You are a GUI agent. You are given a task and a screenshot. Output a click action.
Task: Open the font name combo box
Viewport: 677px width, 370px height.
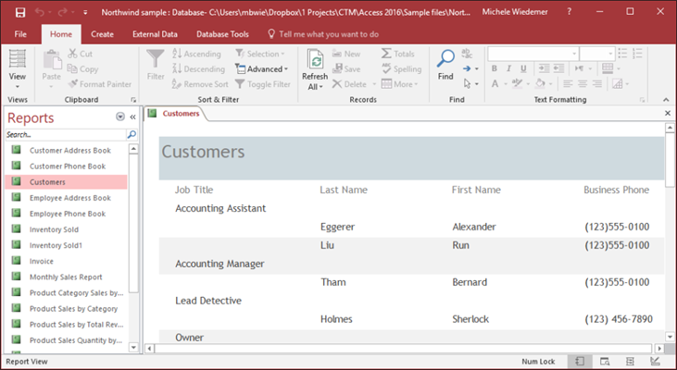(533, 54)
